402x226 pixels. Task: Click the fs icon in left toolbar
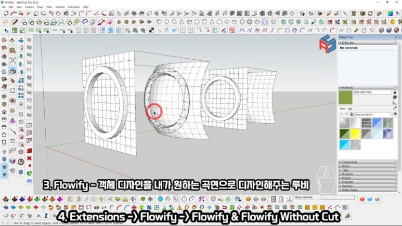pos(12,61)
